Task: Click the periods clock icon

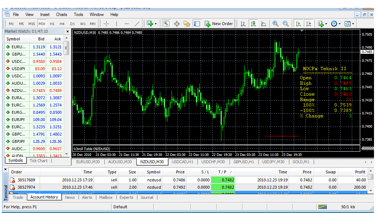Action: pyautogui.click(x=334, y=24)
